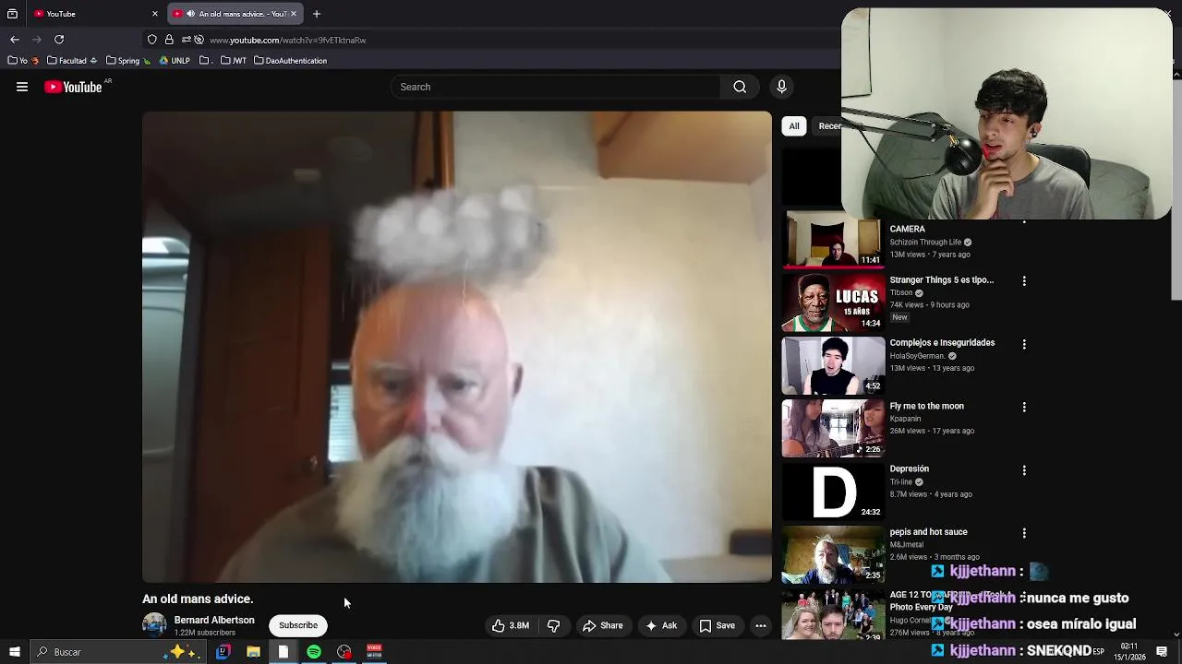Open Spotify from the taskbar
Screen dimensions: 1182x664
point(314,652)
